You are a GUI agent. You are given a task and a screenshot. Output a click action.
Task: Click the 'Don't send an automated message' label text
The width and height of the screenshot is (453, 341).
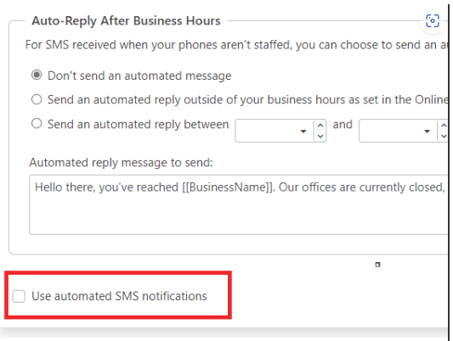[139, 75]
